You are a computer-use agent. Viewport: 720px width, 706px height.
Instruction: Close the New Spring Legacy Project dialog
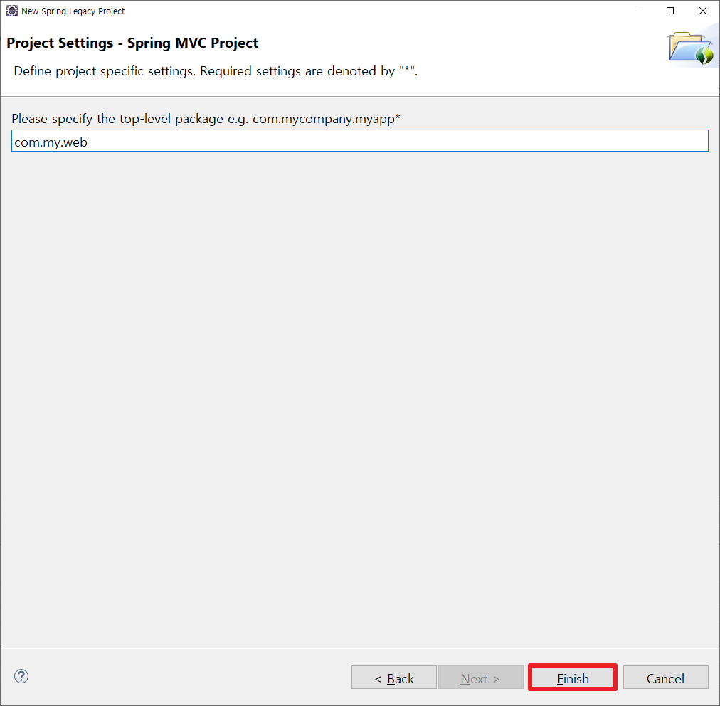click(x=702, y=11)
